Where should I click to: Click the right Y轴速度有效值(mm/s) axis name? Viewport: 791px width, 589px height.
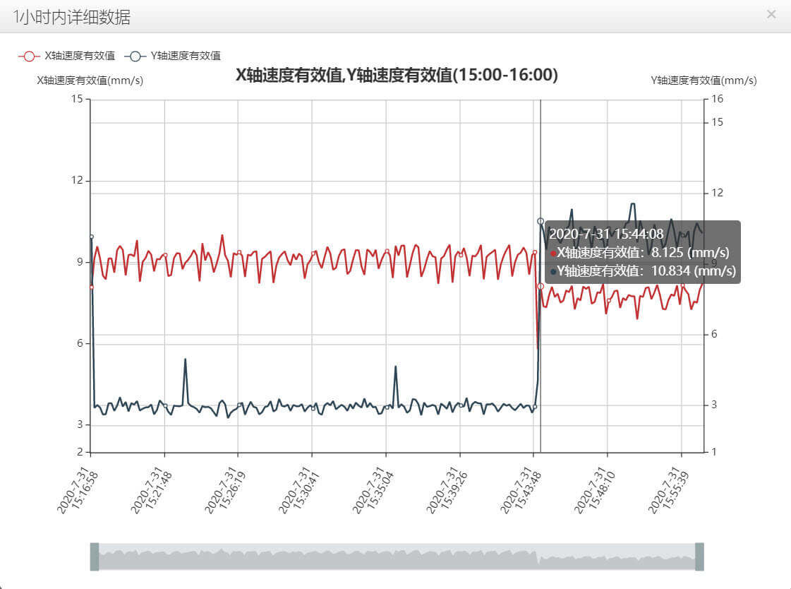pyautogui.click(x=704, y=81)
